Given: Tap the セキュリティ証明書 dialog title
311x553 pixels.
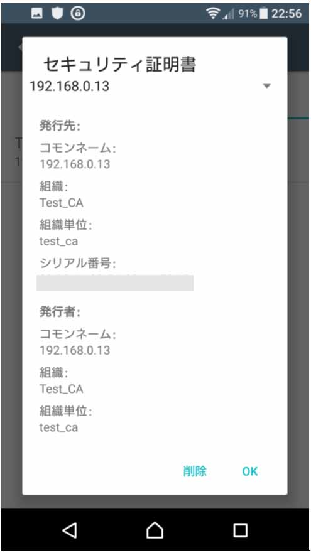Looking at the screenshot, I should point(119,65).
